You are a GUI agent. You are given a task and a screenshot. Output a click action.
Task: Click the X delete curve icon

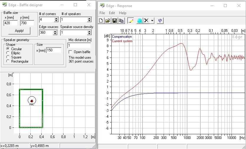pyautogui.click(x=146, y=21)
